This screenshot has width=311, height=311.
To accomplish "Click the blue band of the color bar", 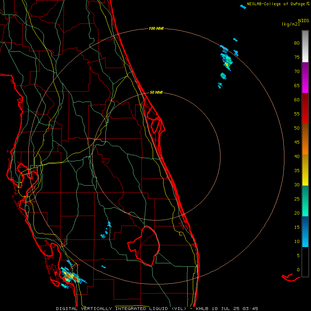I will tap(305, 232).
